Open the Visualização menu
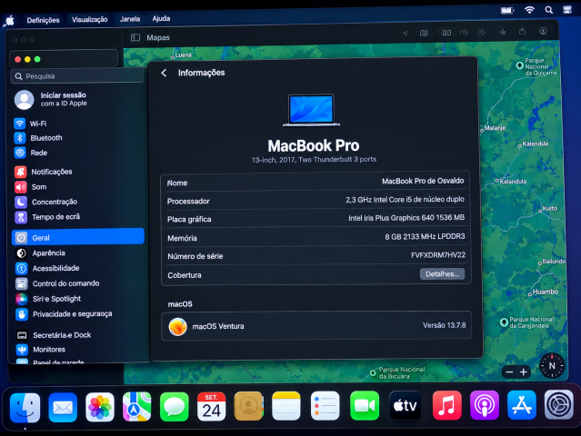The width and height of the screenshot is (581, 436). pos(89,19)
